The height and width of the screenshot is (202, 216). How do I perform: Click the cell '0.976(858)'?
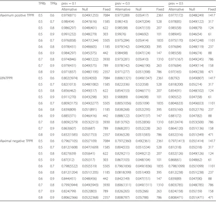click(x=69, y=40)
